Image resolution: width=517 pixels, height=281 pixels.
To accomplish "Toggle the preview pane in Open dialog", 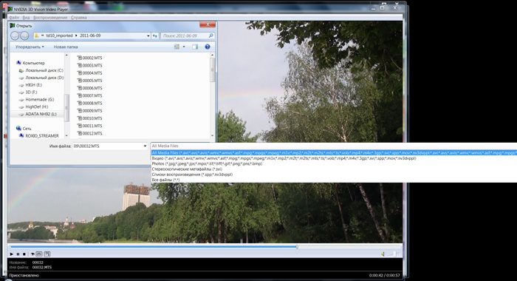I will click(195, 47).
